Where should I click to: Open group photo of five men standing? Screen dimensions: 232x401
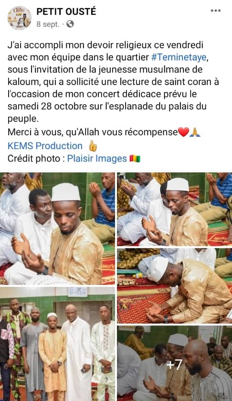click(57, 344)
